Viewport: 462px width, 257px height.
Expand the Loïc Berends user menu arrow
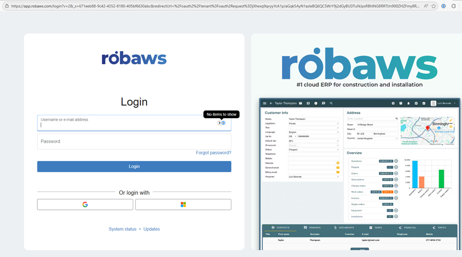pos(455,103)
